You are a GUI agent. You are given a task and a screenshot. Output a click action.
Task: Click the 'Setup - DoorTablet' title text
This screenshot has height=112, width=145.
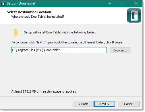pos(21,3)
